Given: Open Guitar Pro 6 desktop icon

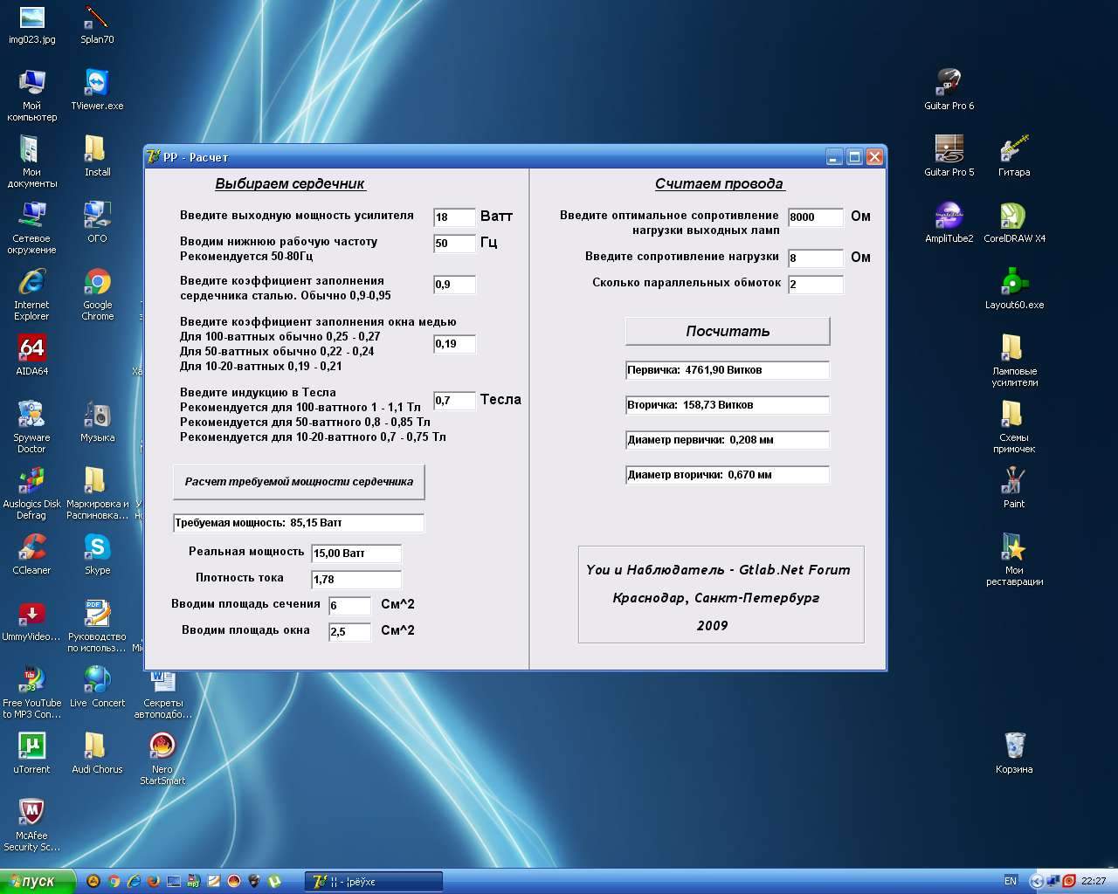Looking at the screenshot, I should click(949, 84).
